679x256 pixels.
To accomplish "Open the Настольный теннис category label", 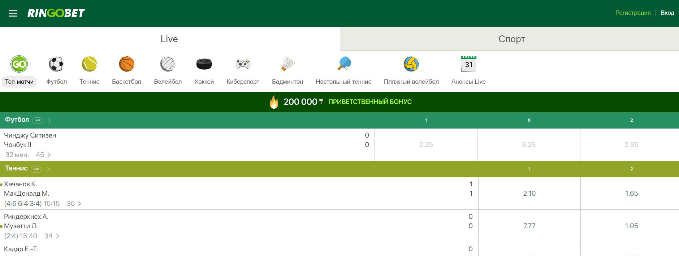I will 343,82.
